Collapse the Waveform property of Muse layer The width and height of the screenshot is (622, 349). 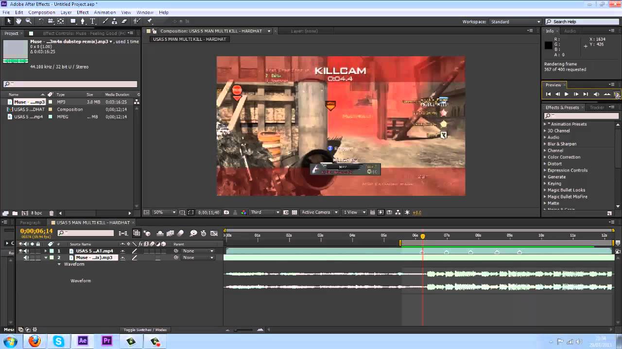click(59, 264)
